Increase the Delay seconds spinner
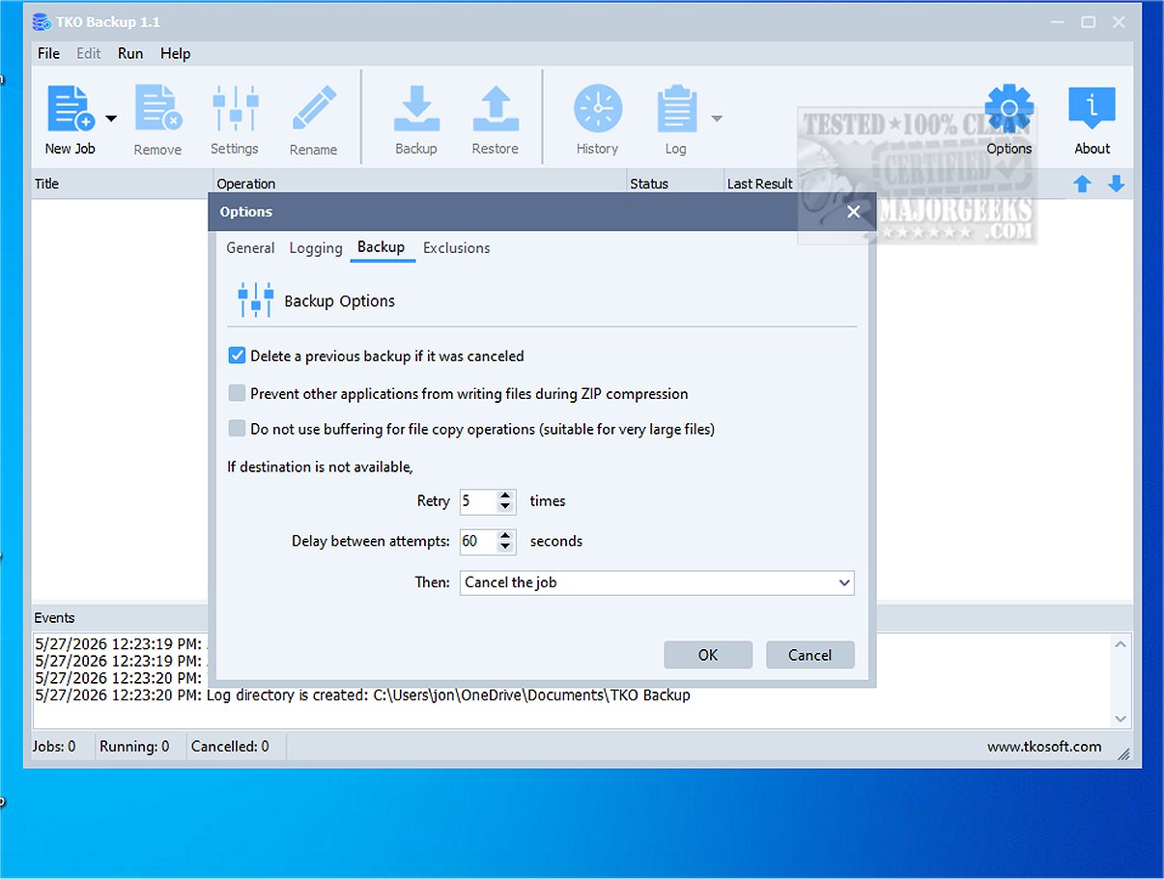The width and height of the screenshot is (1164, 879). (x=506, y=536)
